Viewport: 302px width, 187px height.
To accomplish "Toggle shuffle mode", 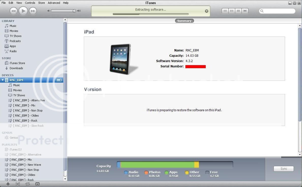I will click(18, 184).
